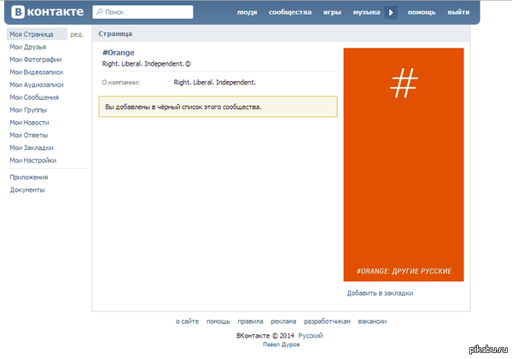Click 'выйти' to log out
Image resolution: width=512 pixels, height=359 pixels.
458,13
